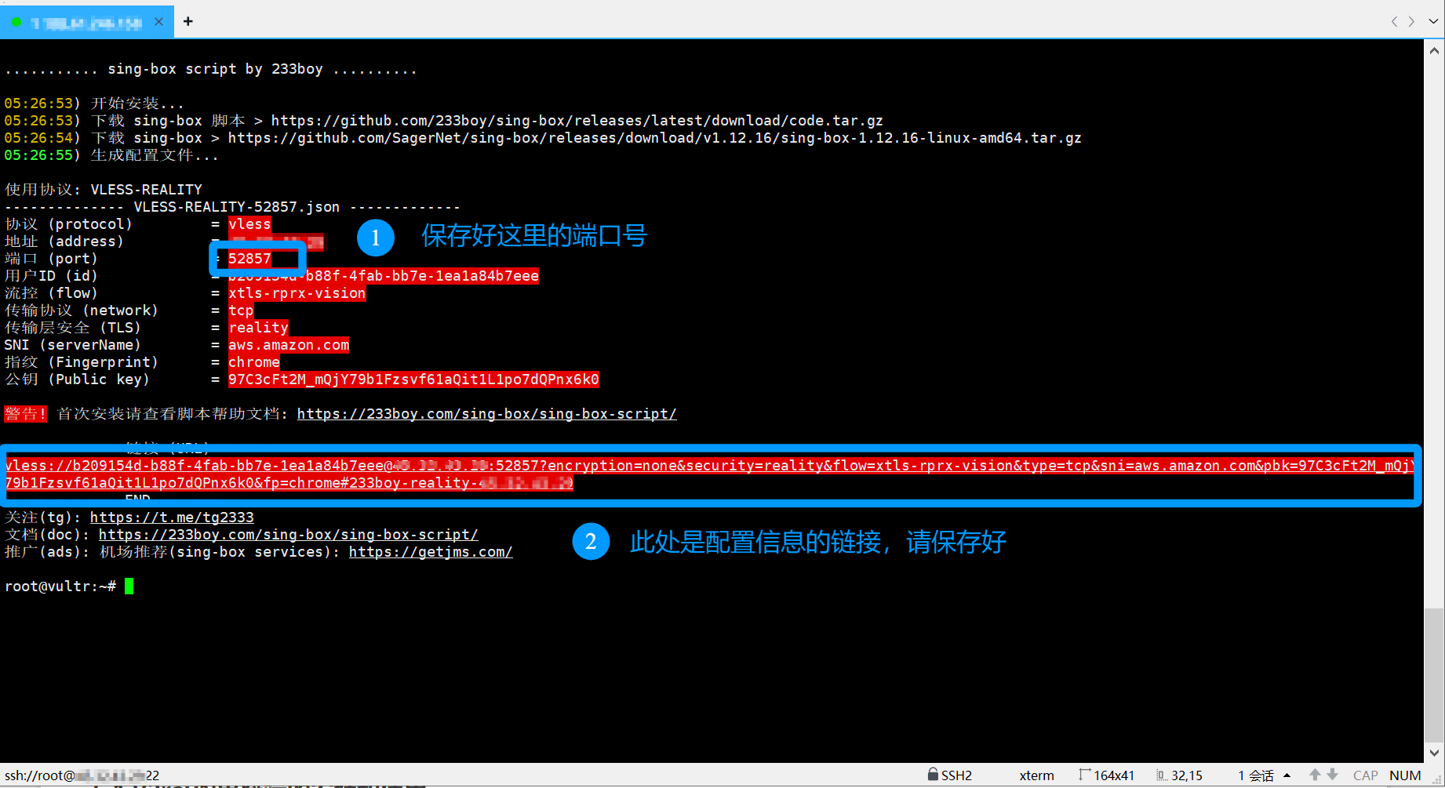Screen dimensions: 1445x788
Task: Click the scrollbar up arrow
Action: click(x=1434, y=51)
